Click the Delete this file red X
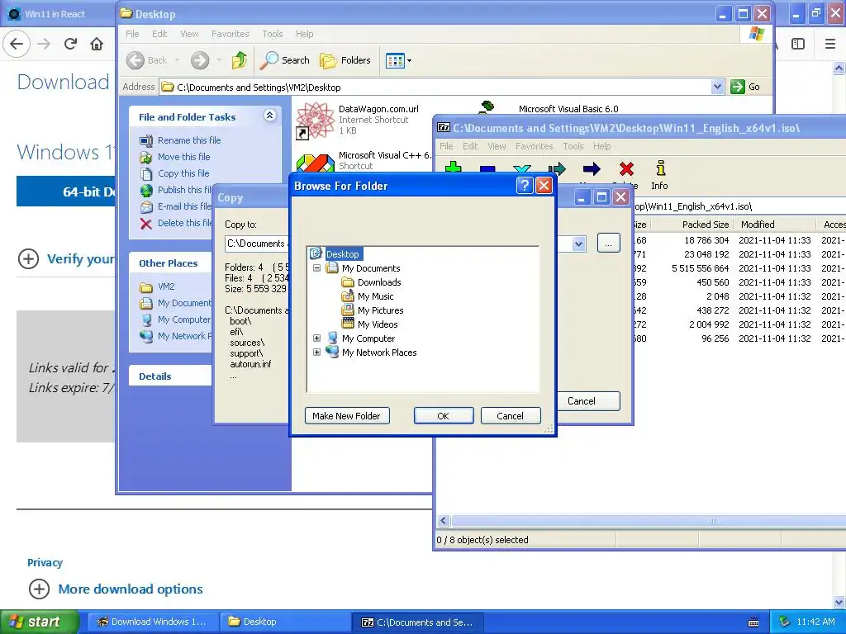This screenshot has width=846, height=634. (145, 223)
